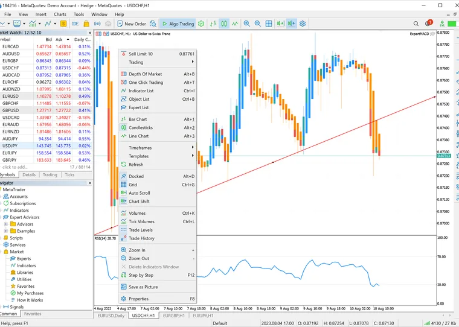
Task: Open Subscriptions in the Navigator tree
Action: point(23,203)
